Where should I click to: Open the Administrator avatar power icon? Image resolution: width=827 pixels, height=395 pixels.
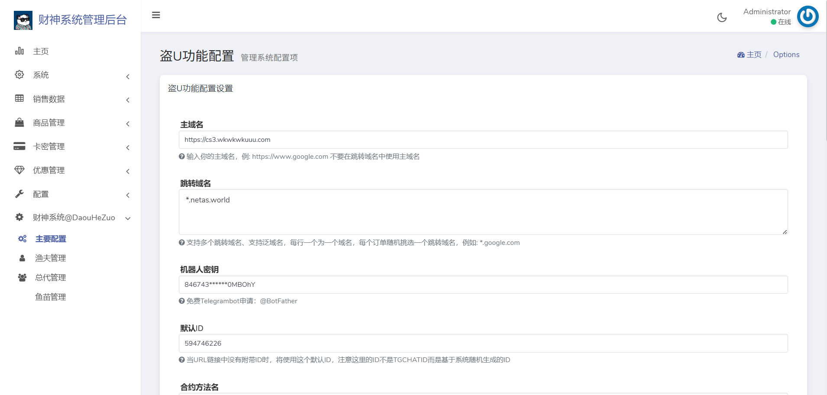(x=808, y=16)
